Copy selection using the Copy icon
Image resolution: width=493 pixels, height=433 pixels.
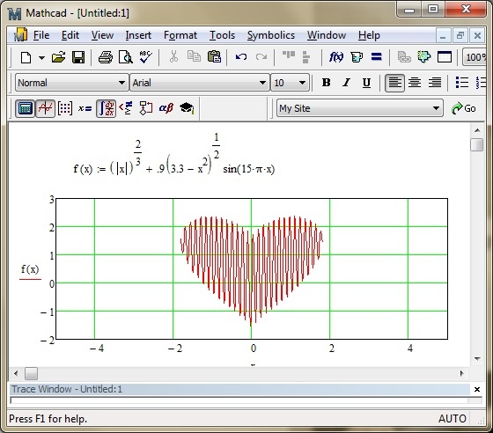click(x=194, y=57)
